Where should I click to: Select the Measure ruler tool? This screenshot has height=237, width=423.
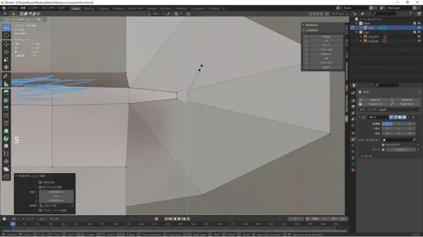(x=6, y=84)
